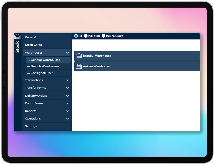Expand the Transfer Forms chevron
Image resolution: width=214 pixels, height=164 pixels.
pyautogui.click(x=67, y=88)
